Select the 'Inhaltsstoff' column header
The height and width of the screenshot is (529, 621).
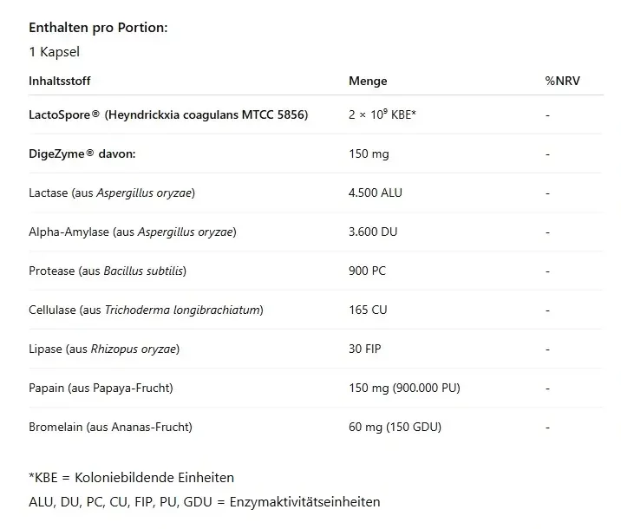coord(59,81)
